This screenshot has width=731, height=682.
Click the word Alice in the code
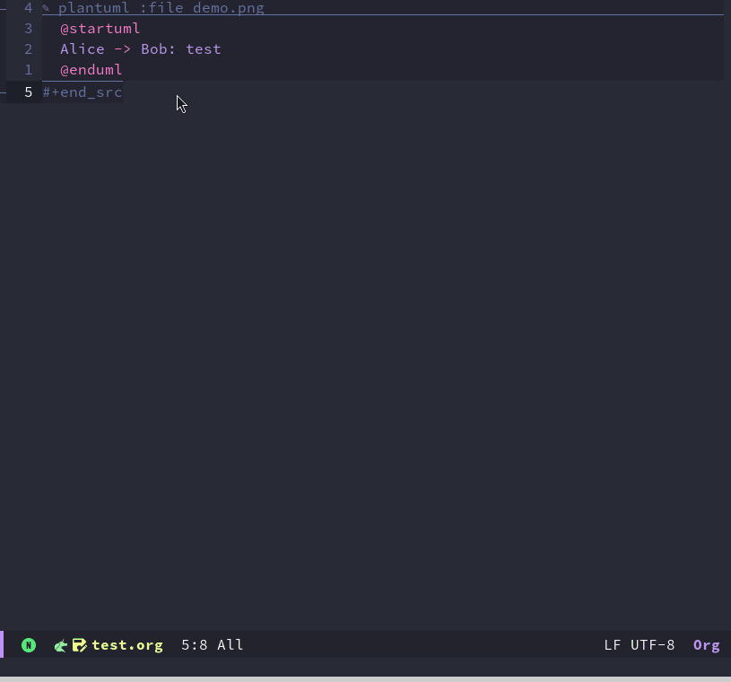[x=82, y=49]
